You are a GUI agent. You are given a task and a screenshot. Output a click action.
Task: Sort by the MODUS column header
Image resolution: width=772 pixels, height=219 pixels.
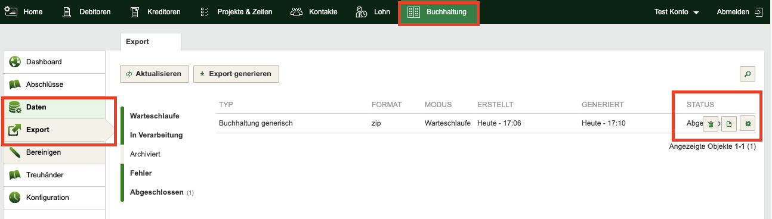click(438, 105)
